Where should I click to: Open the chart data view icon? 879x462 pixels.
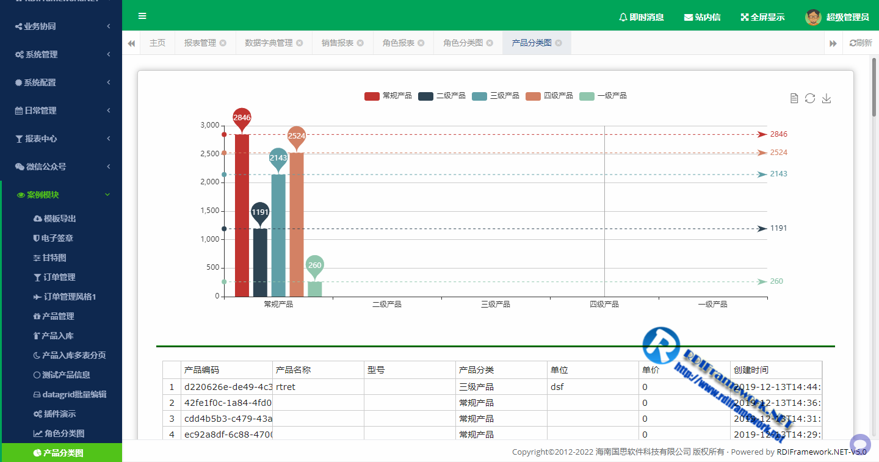794,98
